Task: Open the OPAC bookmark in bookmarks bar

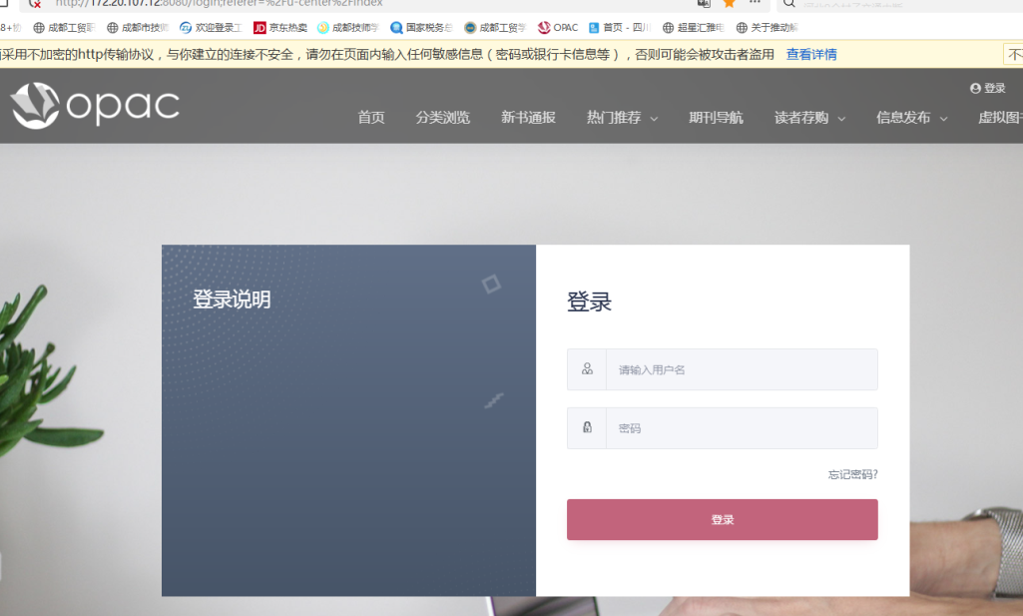Action: (x=558, y=27)
